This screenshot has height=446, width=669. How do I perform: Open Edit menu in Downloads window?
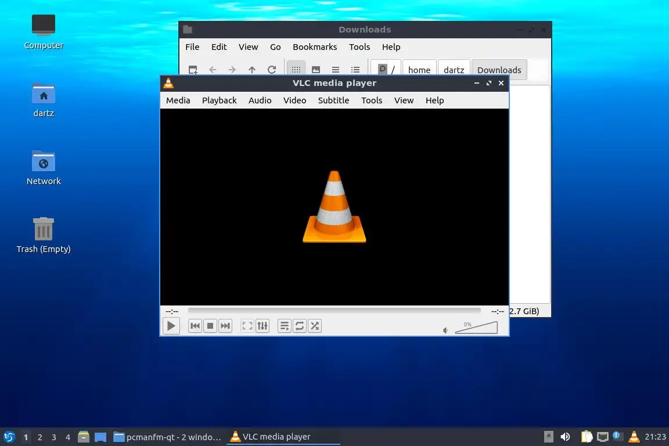click(x=219, y=47)
